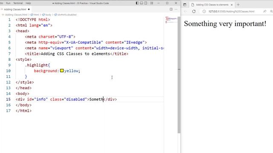273x153 pixels.
Task: Click "</div>" closing tag on line 15
Action: pos(110,99)
